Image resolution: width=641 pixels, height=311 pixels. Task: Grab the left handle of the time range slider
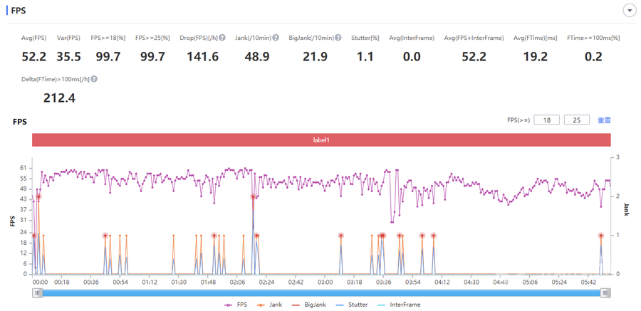(x=36, y=292)
